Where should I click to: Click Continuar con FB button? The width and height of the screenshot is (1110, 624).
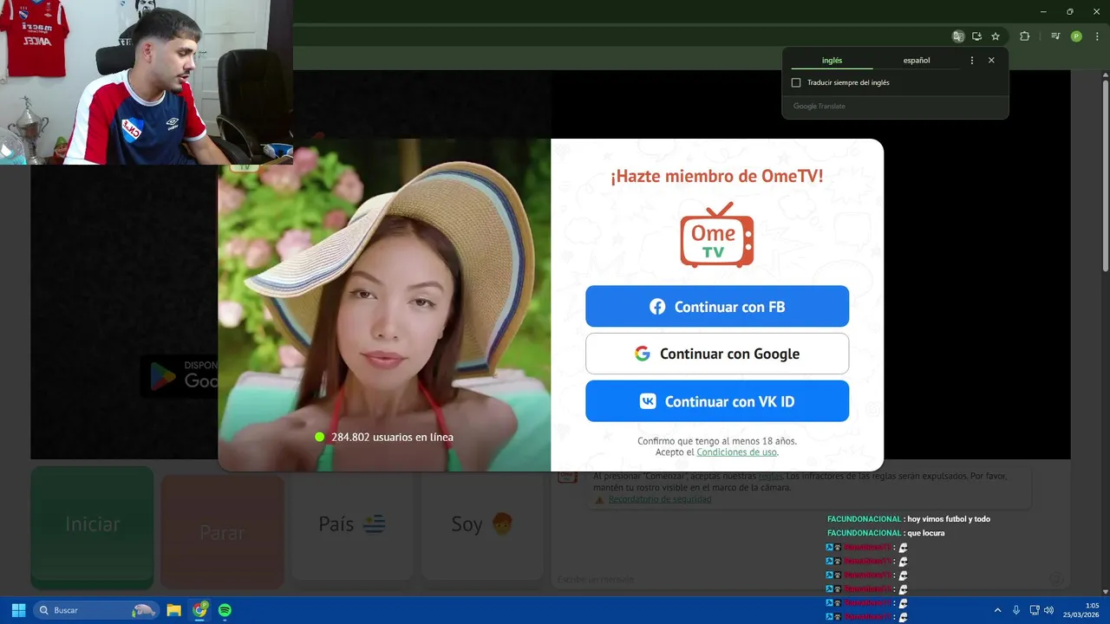pos(717,306)
